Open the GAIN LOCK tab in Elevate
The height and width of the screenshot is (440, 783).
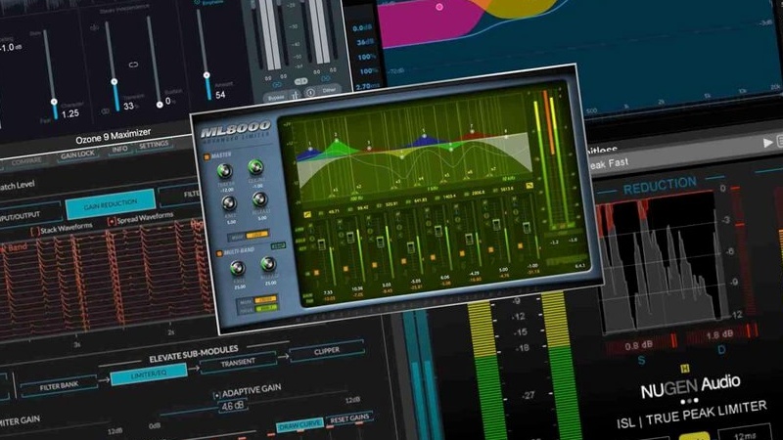(x=77, y=154)
